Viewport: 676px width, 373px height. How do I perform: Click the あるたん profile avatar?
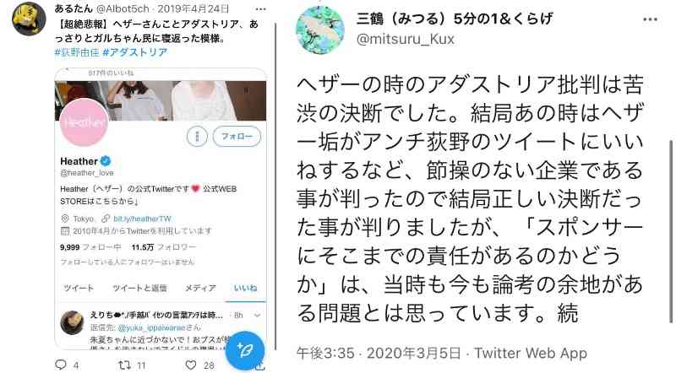point(29,19)
